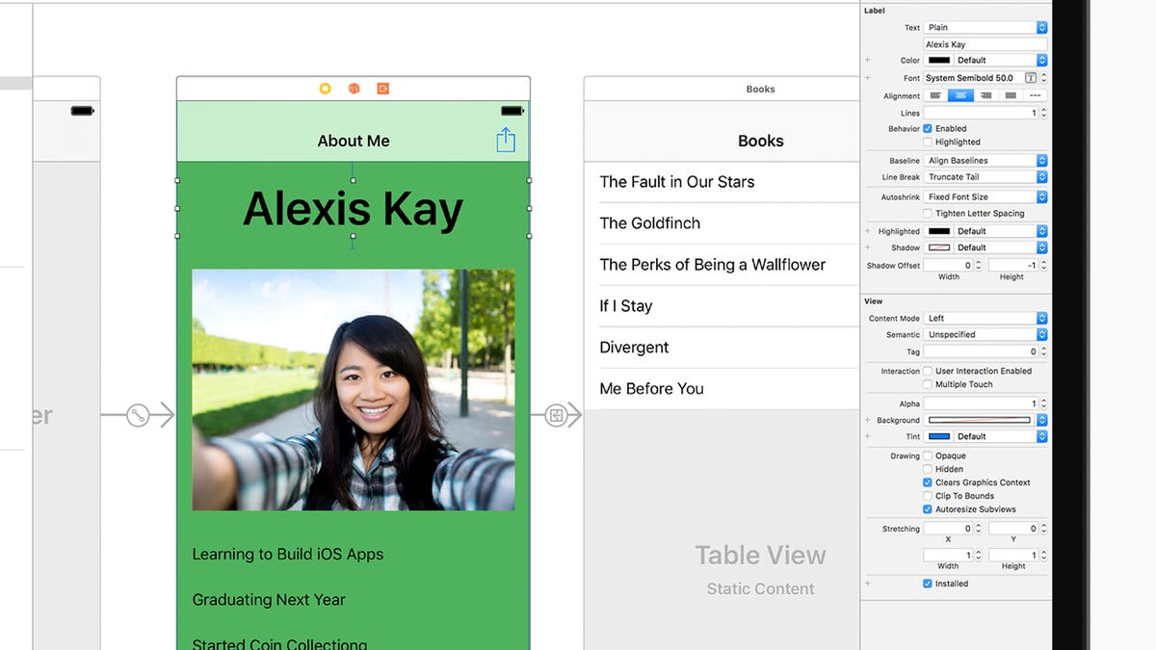The image size is (1156, 650).
Task: Click the yellow View Controller icon
Action: [x=326, y=89]
